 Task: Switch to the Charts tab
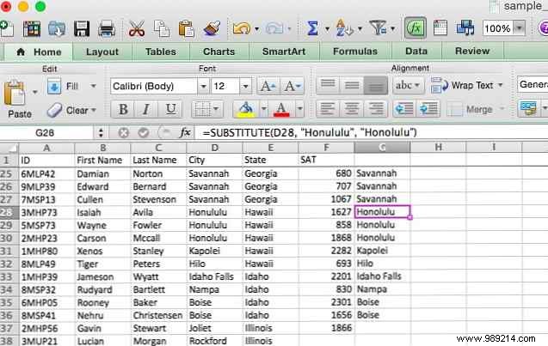click(x=219, y=52)
